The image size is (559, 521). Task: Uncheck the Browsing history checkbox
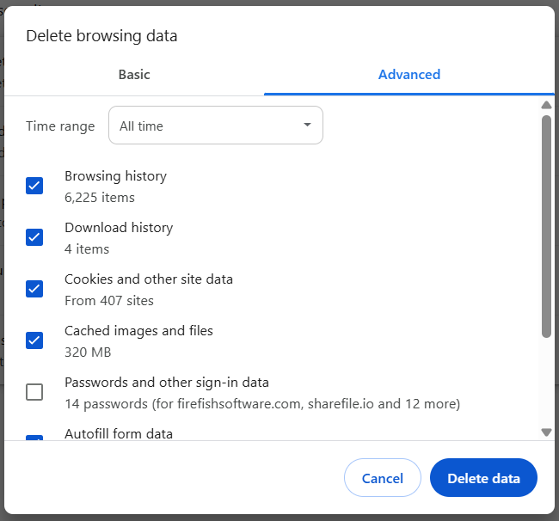point(34,186)
